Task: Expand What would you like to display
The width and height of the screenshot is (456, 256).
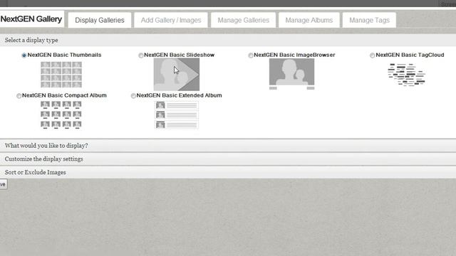Action: coord(228,146)
